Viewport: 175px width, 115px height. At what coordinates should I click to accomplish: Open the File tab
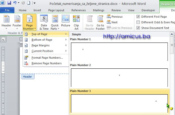point(7,10)
